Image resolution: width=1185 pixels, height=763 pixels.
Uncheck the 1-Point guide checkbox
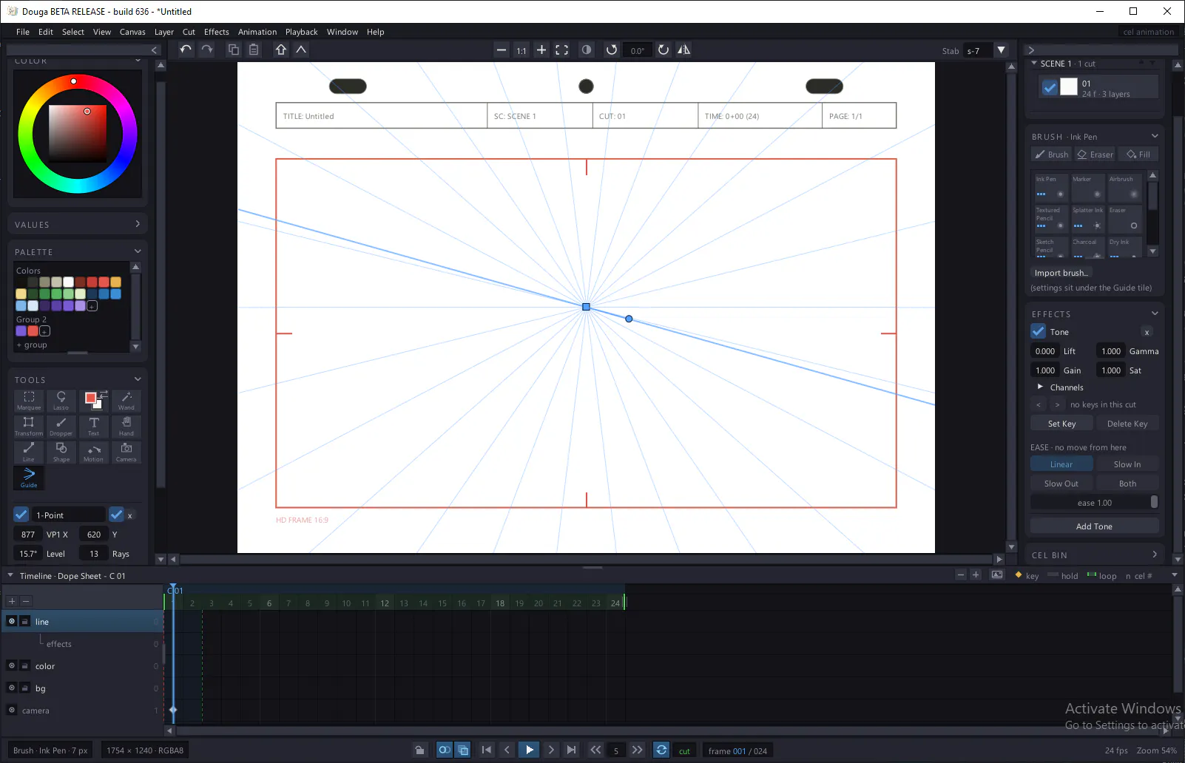pyautogui.click(x=21, y=515)
